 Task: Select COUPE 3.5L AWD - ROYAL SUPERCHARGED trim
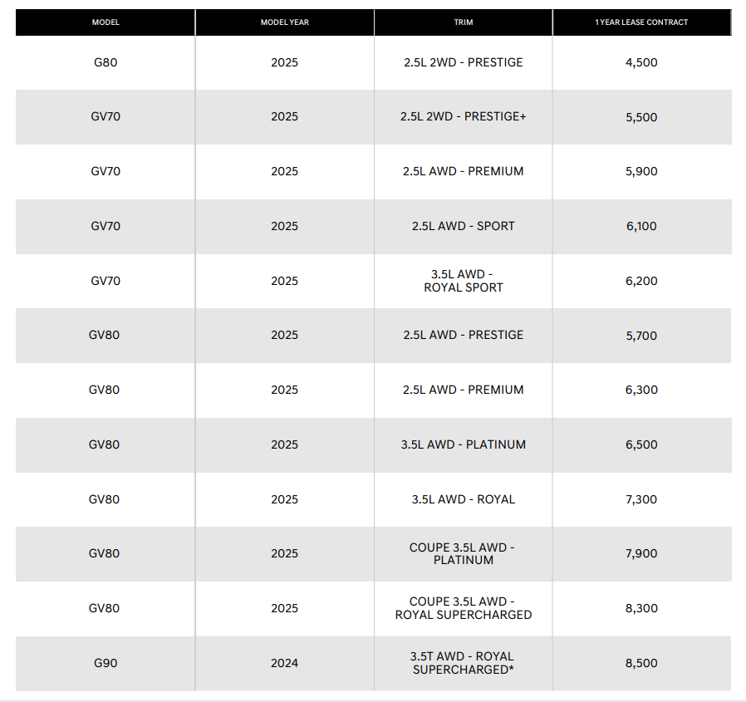point(464,608)
